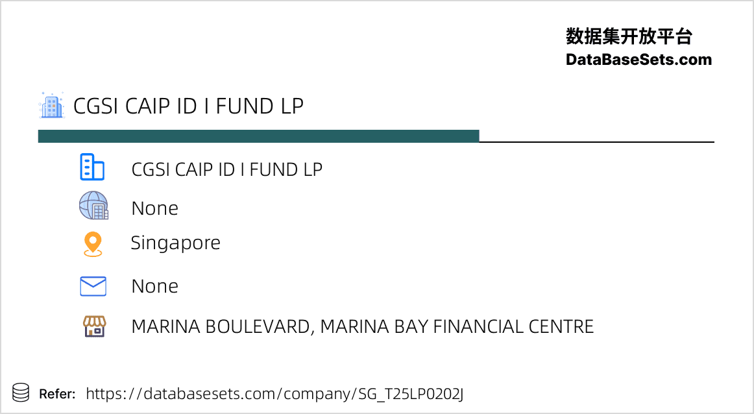Image resolution: width=754 pixels, height=414 pixels.
Task: Click the Singapore country text
Action: click(175, 243)
